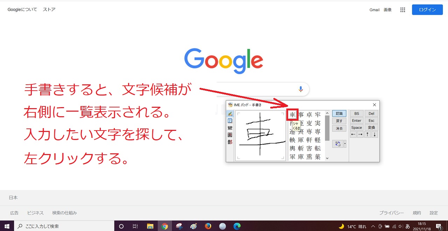Open the taskbar clock showing 18:15

(x=422, y=226)
